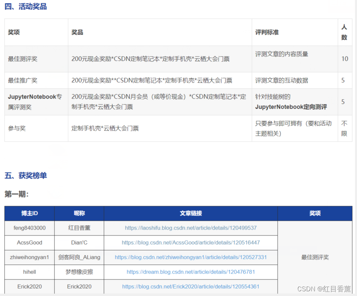Click the 奖项 header in winners table

tap(315, 213)
